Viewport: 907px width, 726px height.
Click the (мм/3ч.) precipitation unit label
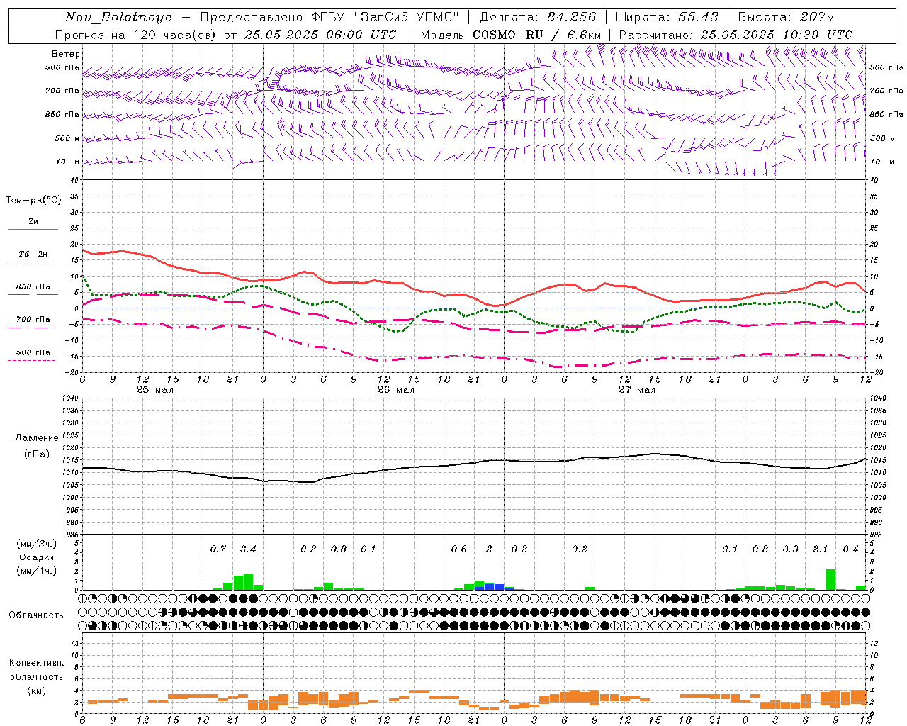click(37, 544)
